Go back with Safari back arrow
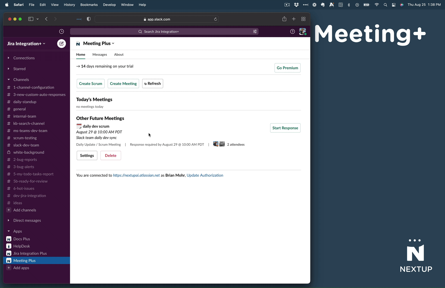Image resolution: width=445 pixels, height=288 pixels. 46,19
